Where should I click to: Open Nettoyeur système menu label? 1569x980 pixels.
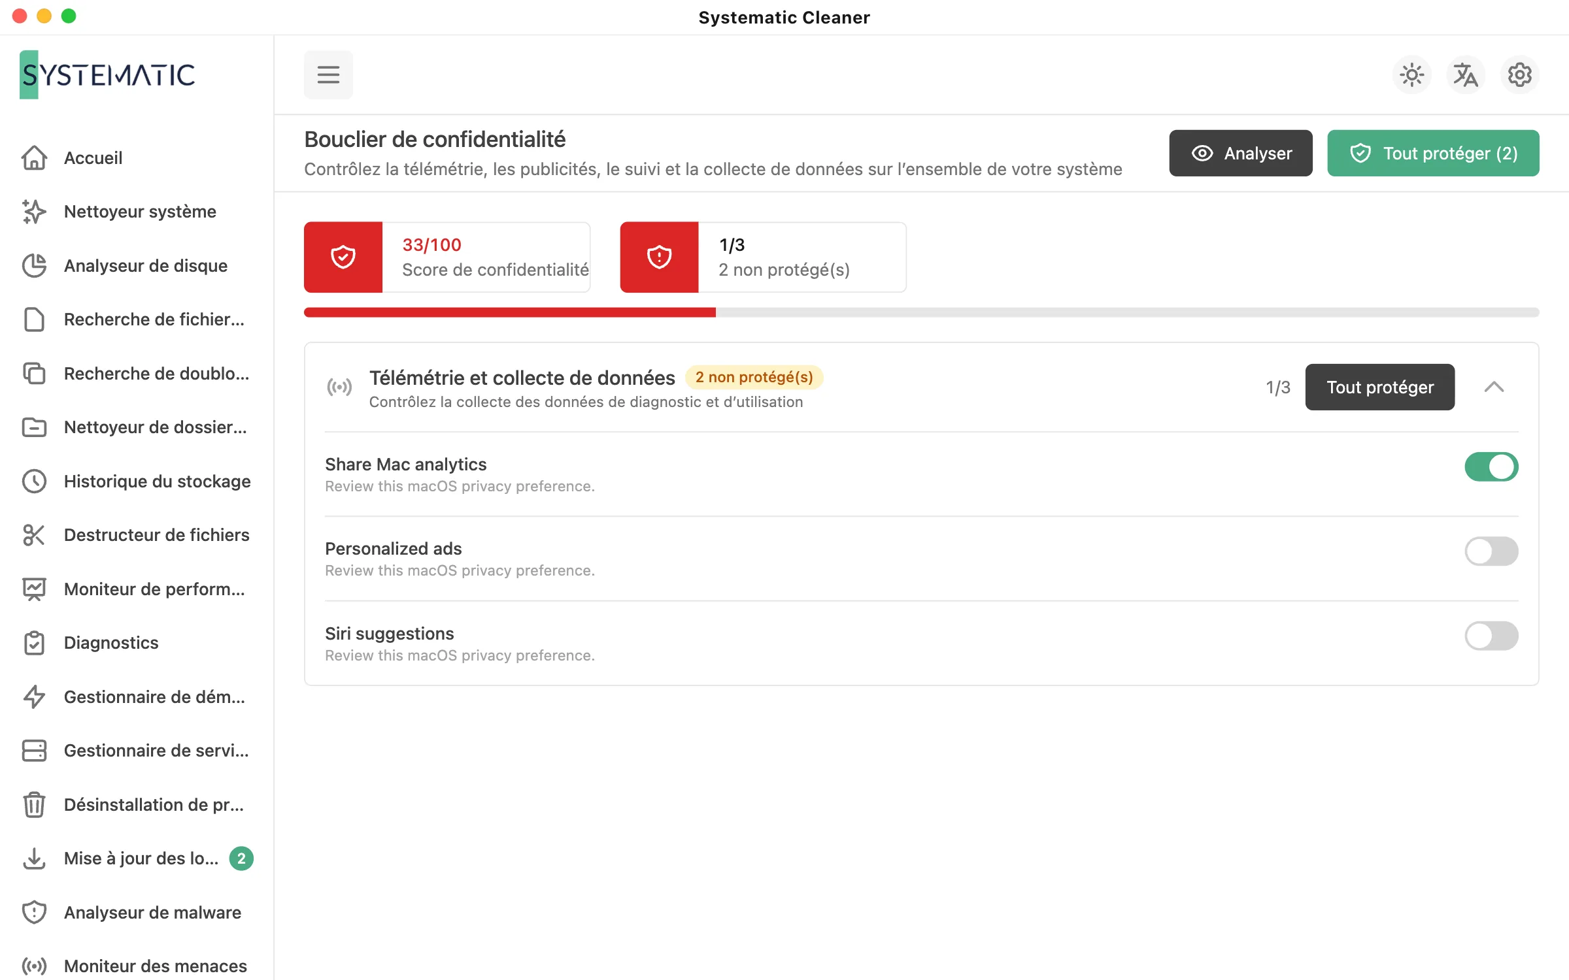(140, 212)
